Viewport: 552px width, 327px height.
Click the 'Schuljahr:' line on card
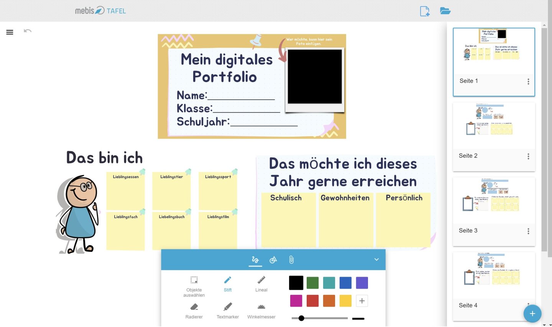point(237,121)
